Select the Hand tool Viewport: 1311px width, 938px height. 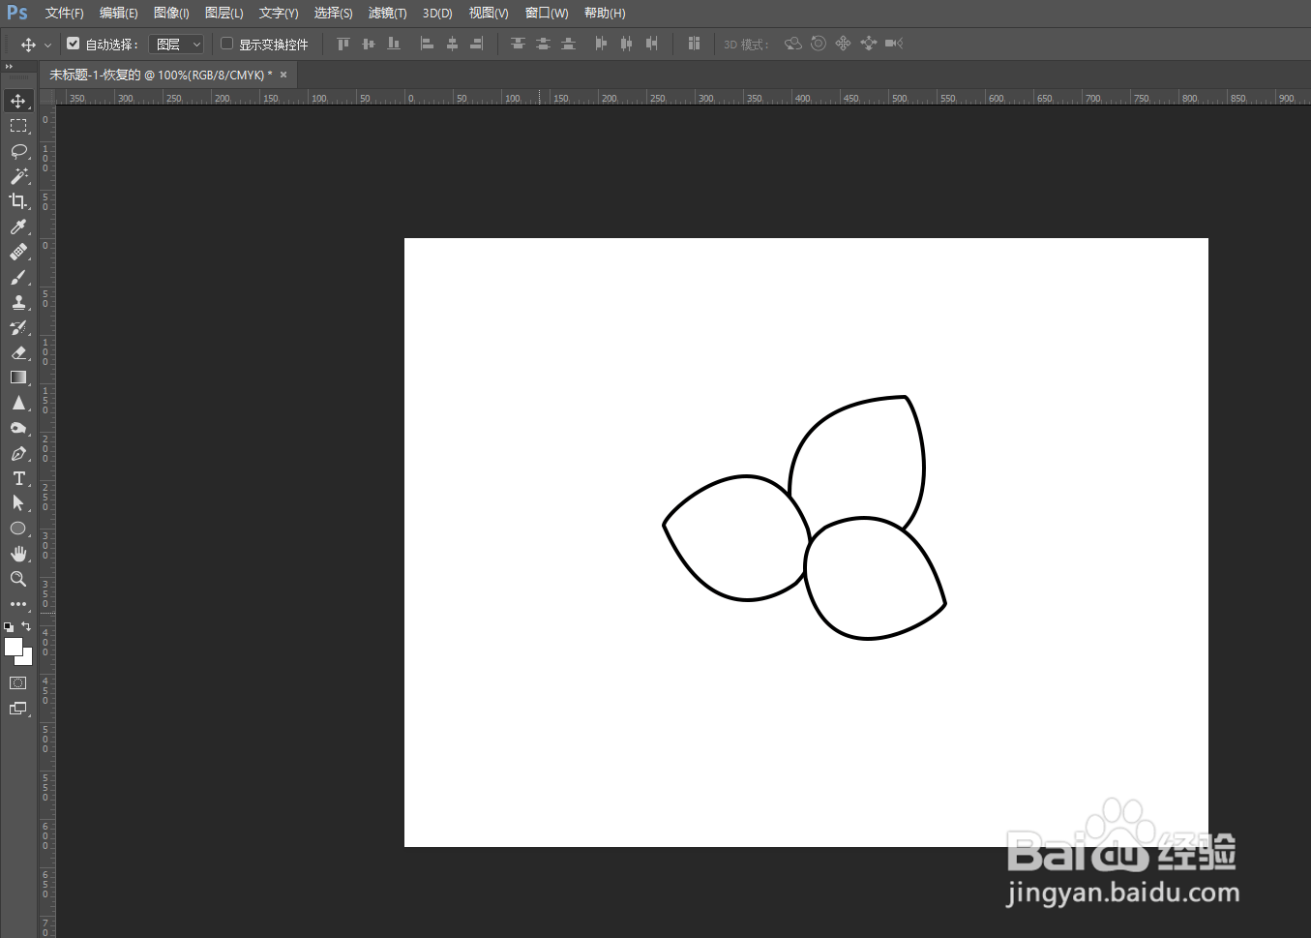(18, 554)
